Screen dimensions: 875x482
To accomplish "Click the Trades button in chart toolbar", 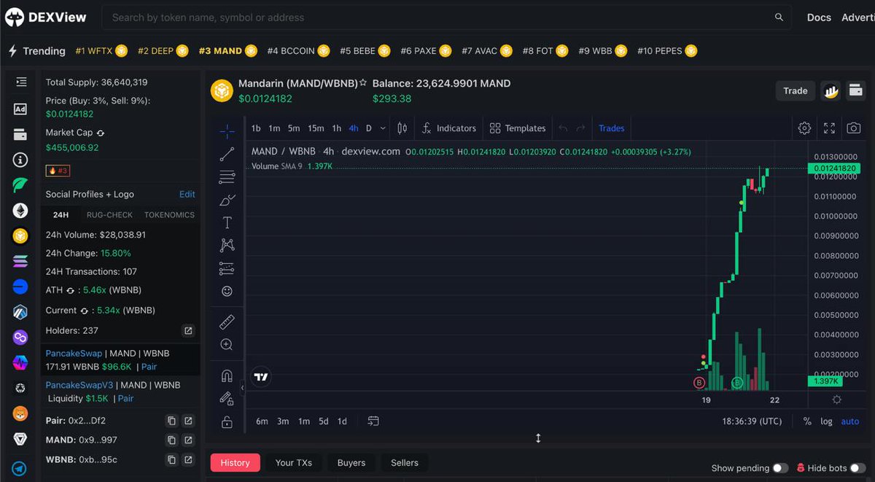I will tap(611, 128).
